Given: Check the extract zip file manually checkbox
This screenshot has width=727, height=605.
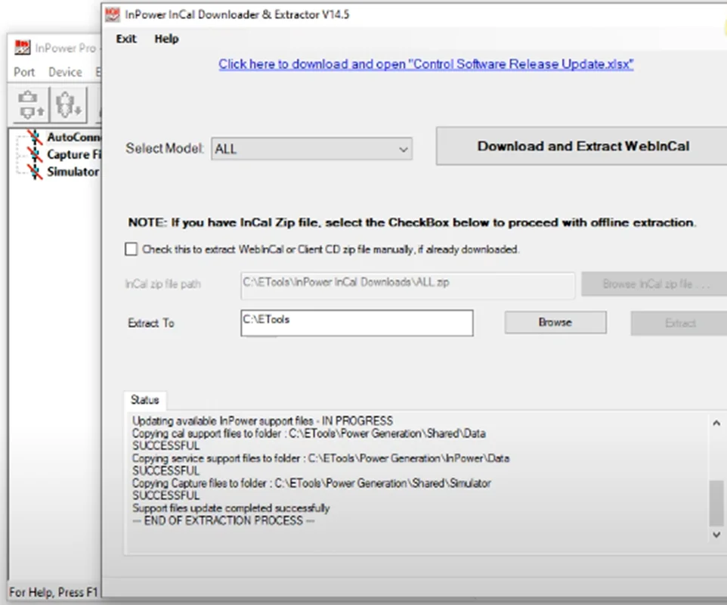Looking at the screenshot, I should [131, 249].
